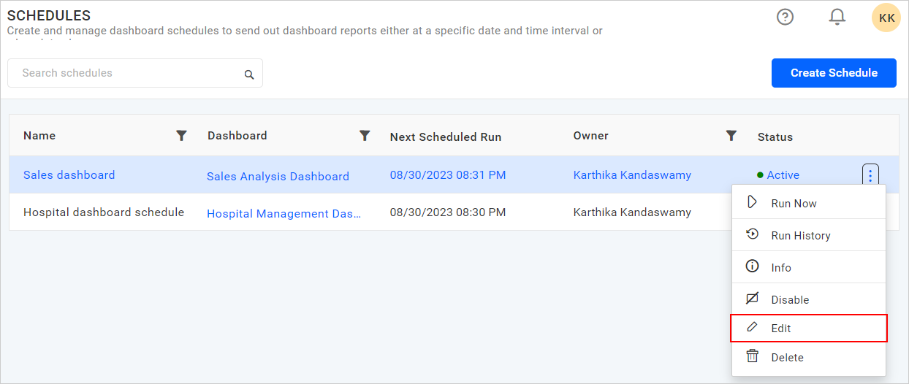This screenshot has height=384, width=909.
Task: Click the Create Schedule button
Action: tap(834, 73)
